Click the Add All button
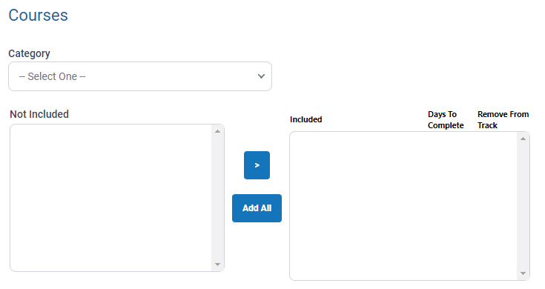The image size is (545, 289). (257, 208)
